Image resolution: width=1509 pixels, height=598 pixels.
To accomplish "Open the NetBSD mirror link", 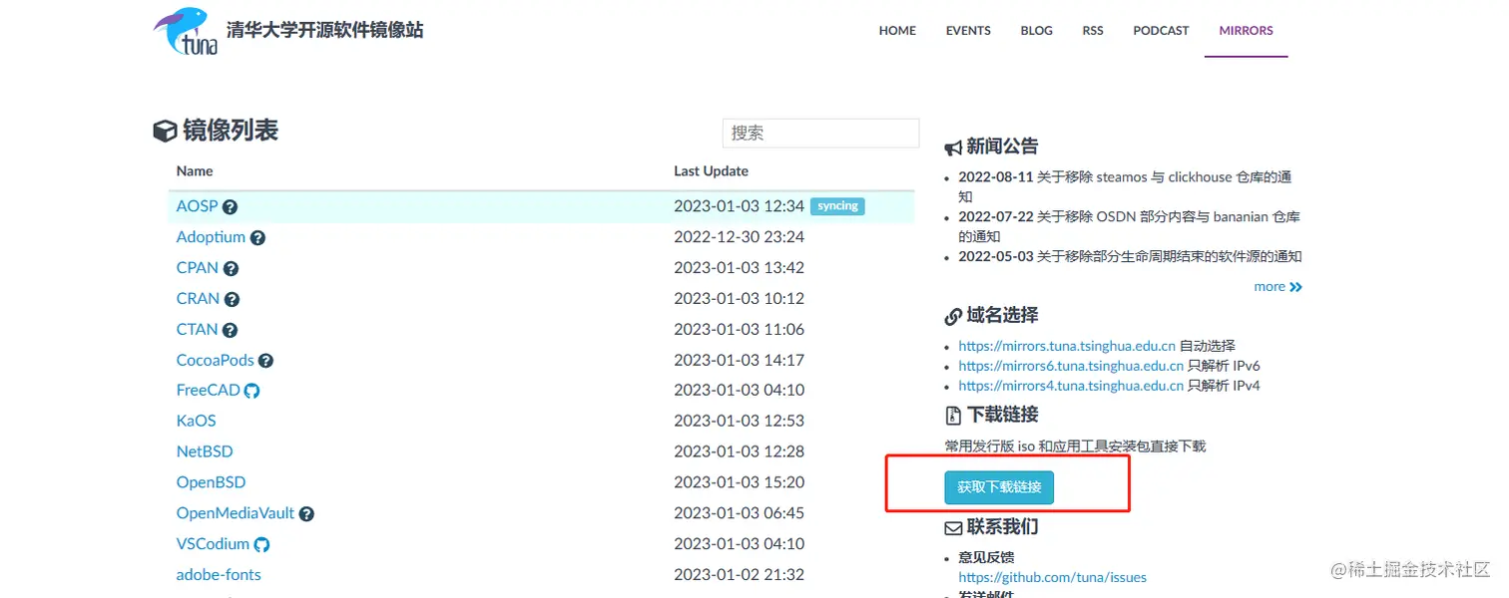I will point(205,451).
